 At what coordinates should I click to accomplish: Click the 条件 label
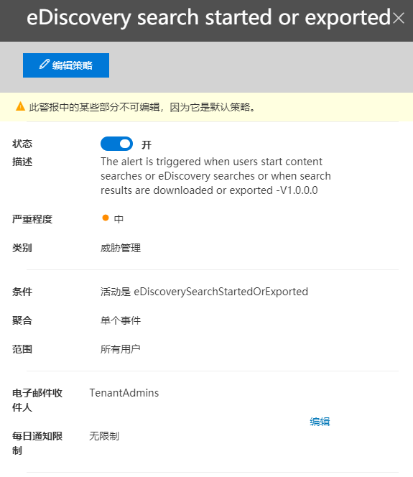[x=22, y=292]
